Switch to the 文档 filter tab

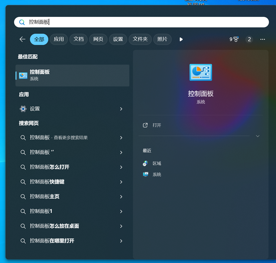78,39
